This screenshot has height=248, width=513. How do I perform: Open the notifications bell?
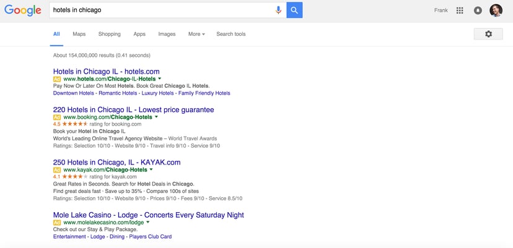tap(478, 11)
